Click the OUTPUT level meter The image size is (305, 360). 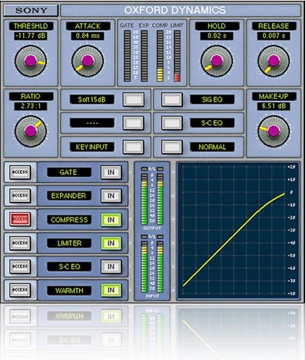click(x=152, y=199)
